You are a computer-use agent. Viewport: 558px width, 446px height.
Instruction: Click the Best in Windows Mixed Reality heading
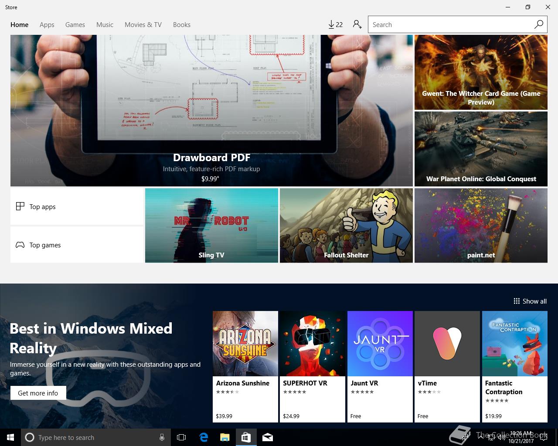click(x=91, y=338)
